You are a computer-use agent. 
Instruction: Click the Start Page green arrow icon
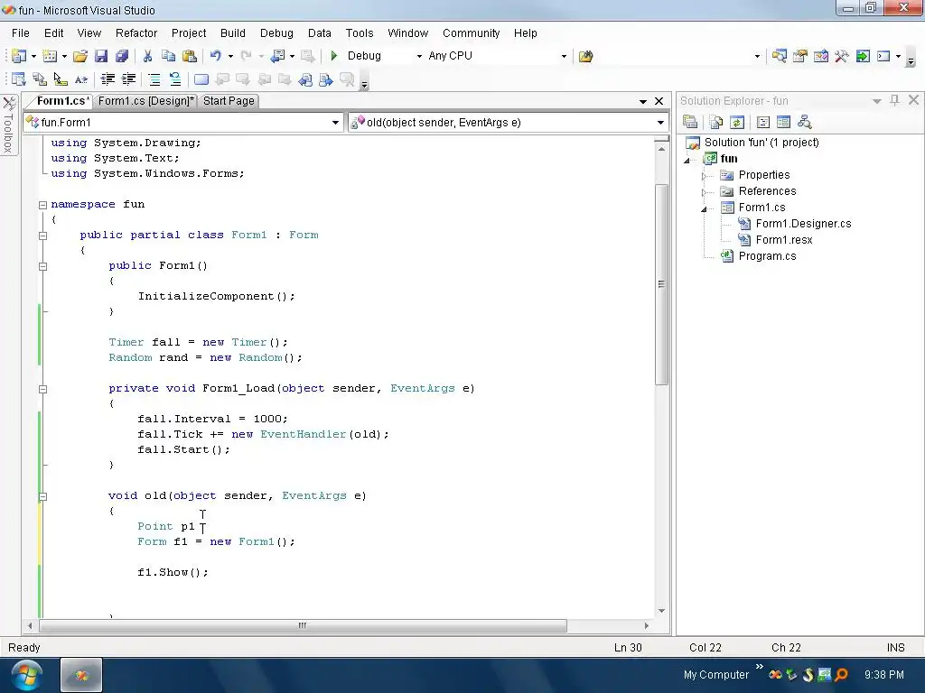[x=863, y=56]
